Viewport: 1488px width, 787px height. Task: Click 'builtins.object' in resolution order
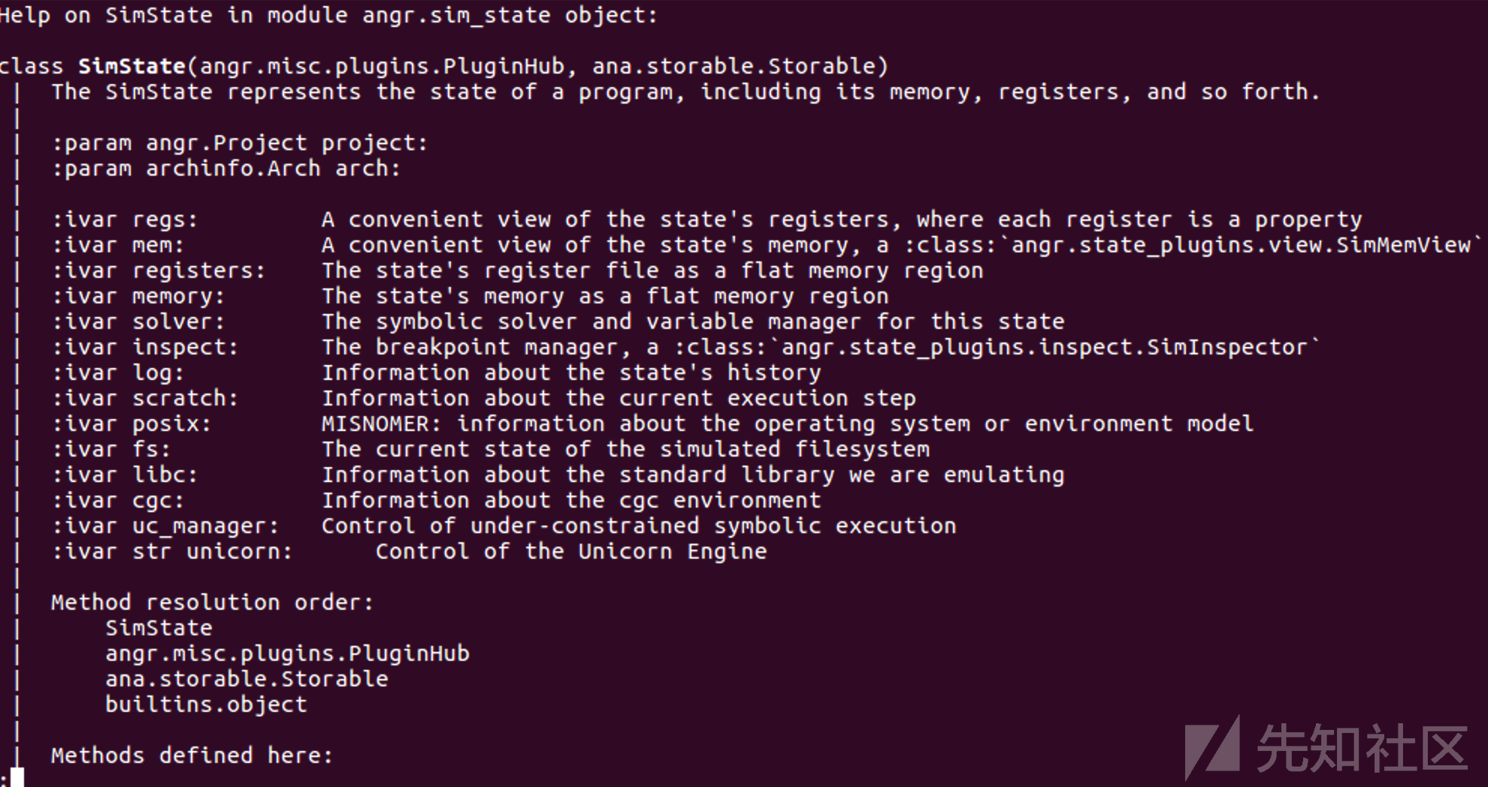click(207, 704)
